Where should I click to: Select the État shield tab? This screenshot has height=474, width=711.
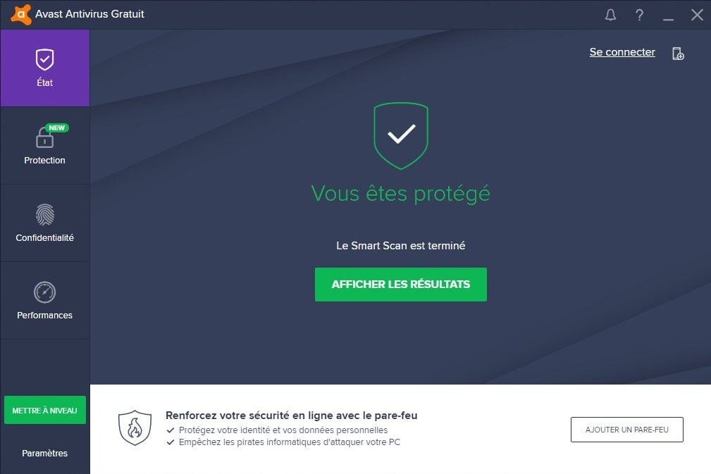(x=45, y=68)
